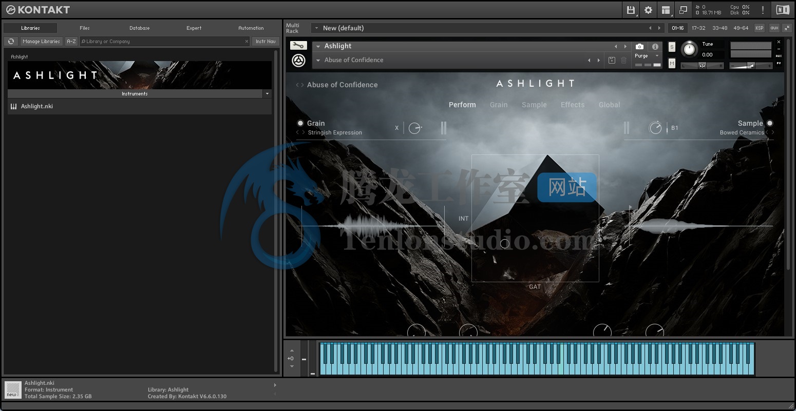
Task: Click the Tune knob
Action: pyautogui.click(x=689, y=50)
